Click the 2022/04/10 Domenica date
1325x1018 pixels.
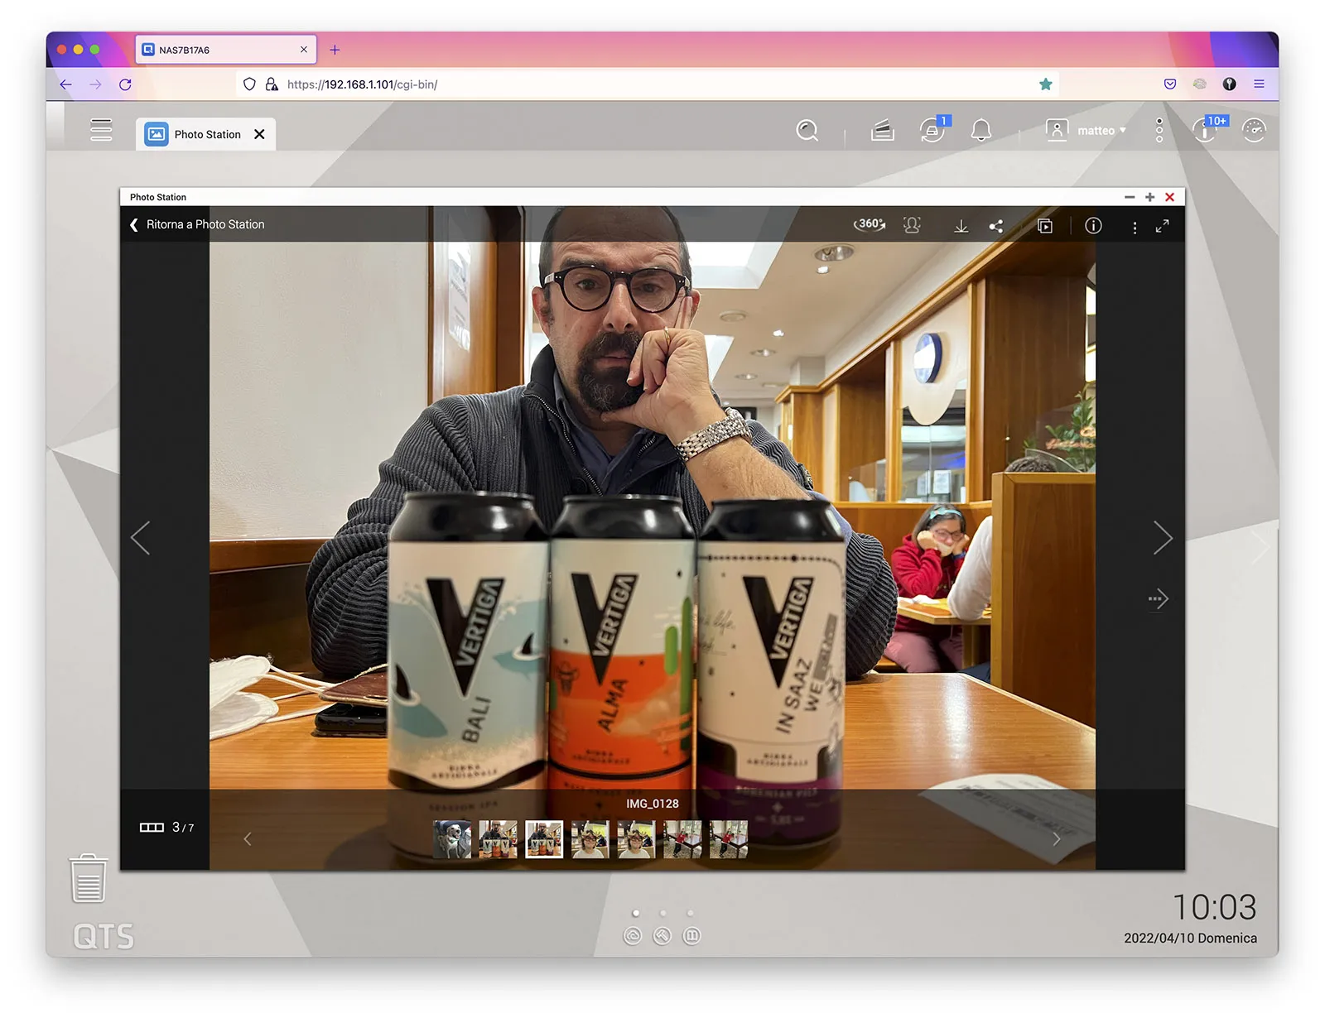(x=1190, y=938)
